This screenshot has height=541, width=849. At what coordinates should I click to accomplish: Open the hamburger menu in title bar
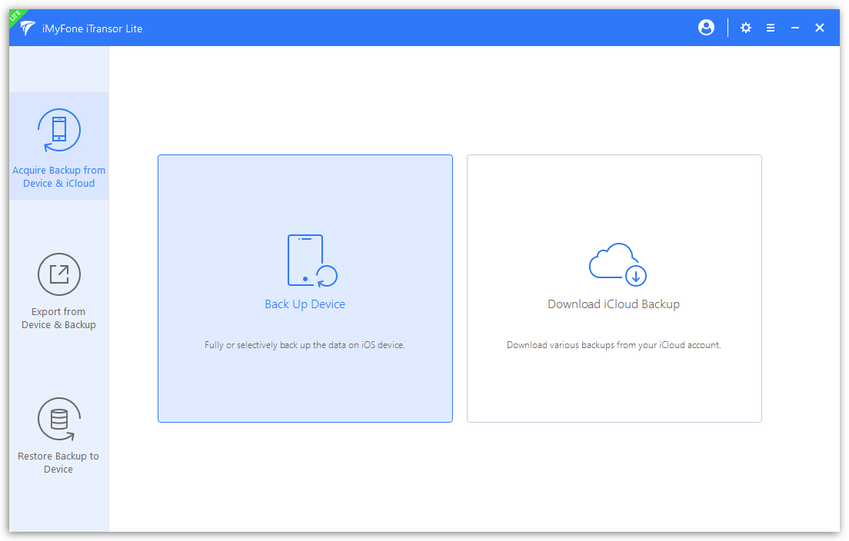(771, 28)
